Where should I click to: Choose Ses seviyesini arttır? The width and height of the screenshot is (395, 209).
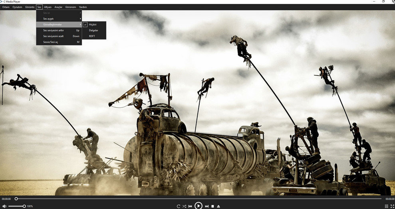coord(59,30)
